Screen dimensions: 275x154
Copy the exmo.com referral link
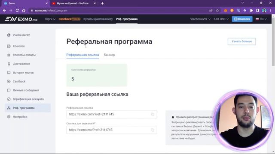coord(153,114)
